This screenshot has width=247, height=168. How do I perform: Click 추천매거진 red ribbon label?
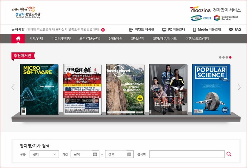tap(23, 56)
